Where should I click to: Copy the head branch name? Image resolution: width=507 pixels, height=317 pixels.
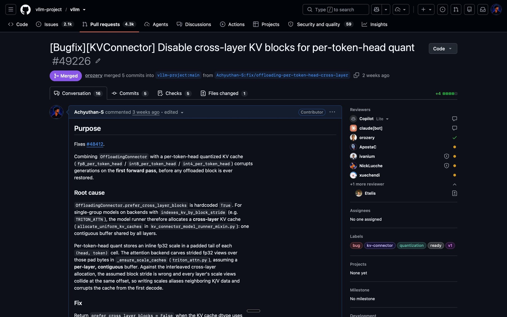(356, 75)
